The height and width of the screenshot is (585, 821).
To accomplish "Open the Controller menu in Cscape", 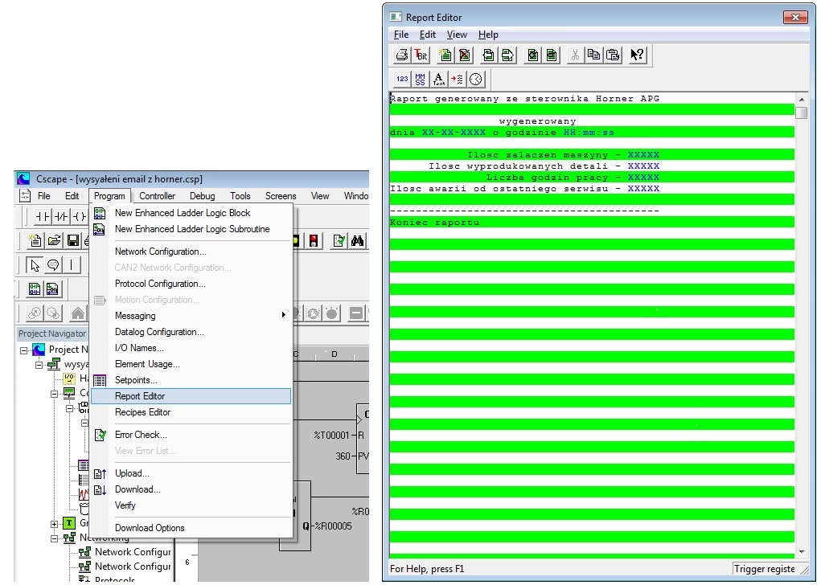I will 157,196.
